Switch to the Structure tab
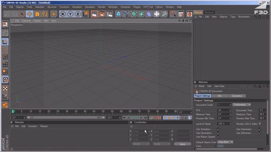 tap(209, 12)
